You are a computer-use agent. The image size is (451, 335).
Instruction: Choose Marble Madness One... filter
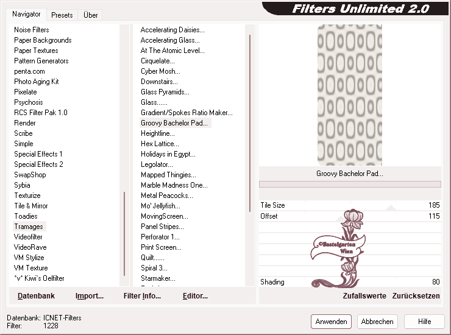(x=174, y=185)
